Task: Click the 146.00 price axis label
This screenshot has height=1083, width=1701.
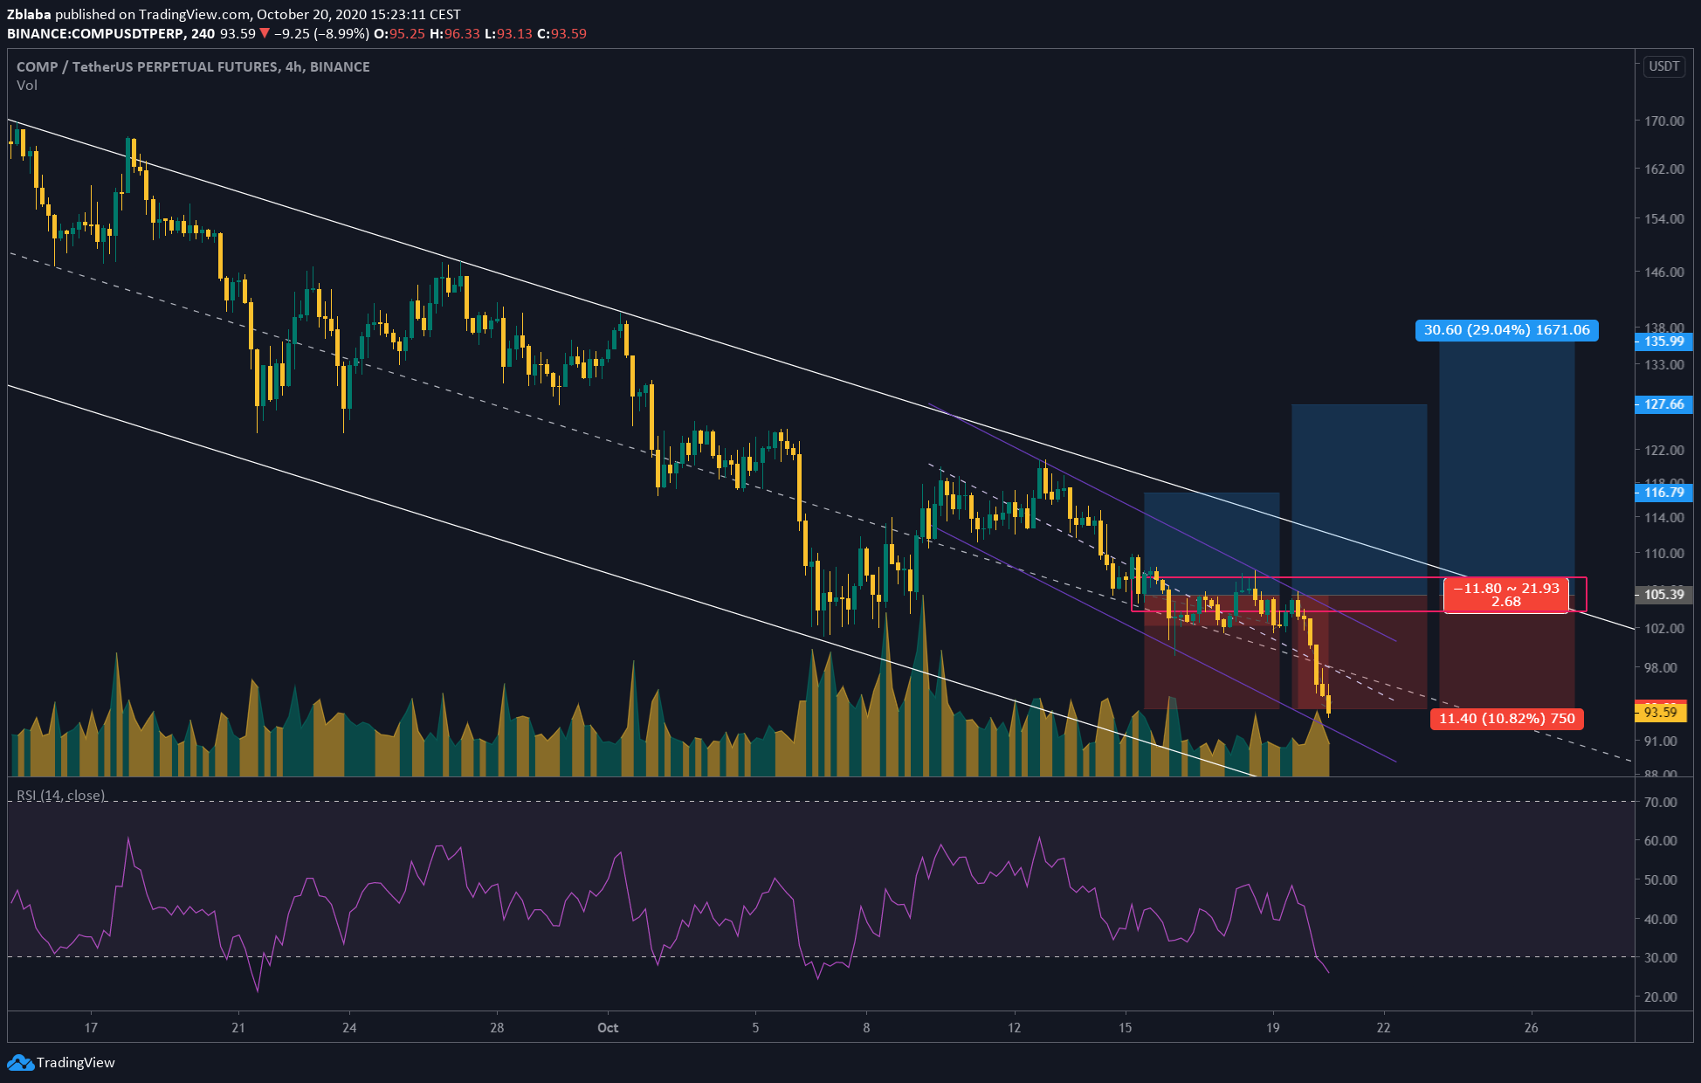Action: [x=1664, y=272]
